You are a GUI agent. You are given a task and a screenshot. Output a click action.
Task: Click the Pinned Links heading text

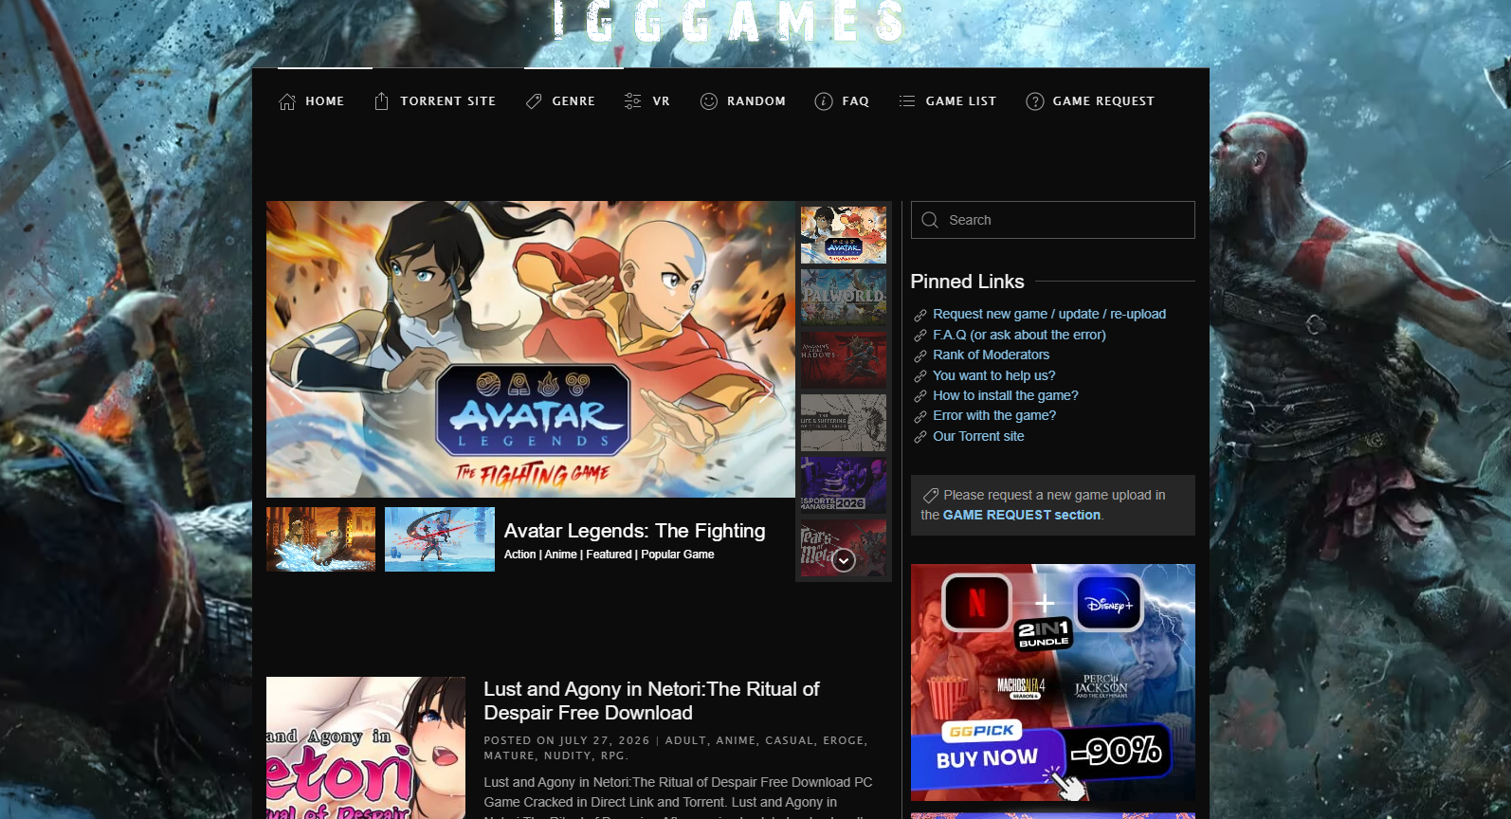click(x=968, y=282)
